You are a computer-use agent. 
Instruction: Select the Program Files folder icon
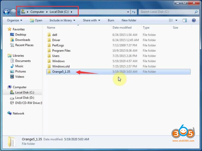point(49,51)
